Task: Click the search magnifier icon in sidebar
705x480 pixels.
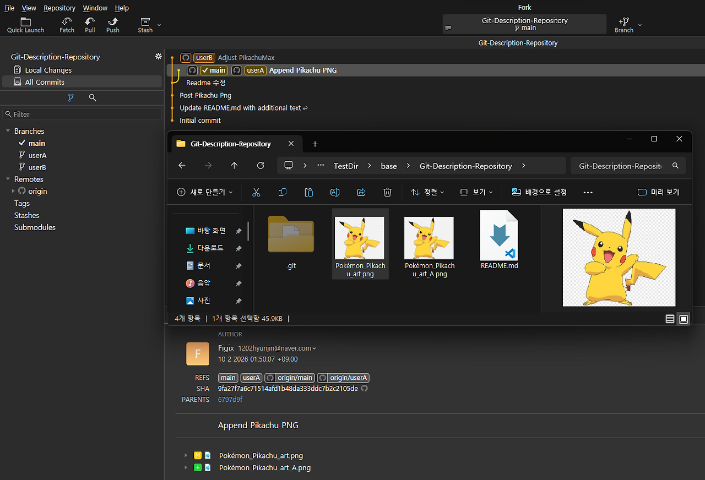Action: pyautogui.click(x=93, y=97)
